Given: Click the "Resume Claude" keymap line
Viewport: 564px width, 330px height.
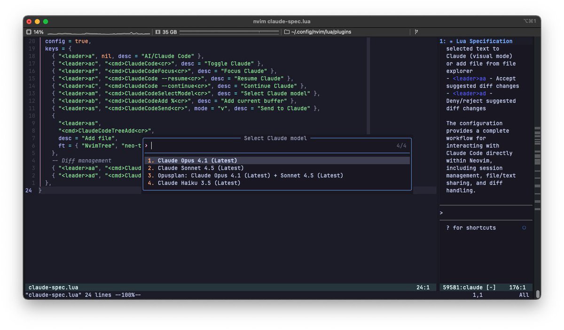Looking at the screenshot, I should pos(172,79).
